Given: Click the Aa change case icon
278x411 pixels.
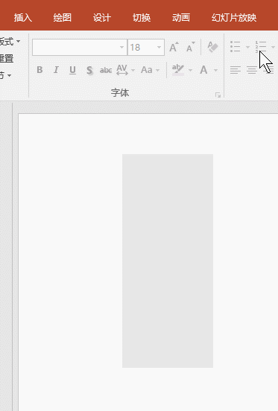Looking at the screenshot, I should point(147,70).
